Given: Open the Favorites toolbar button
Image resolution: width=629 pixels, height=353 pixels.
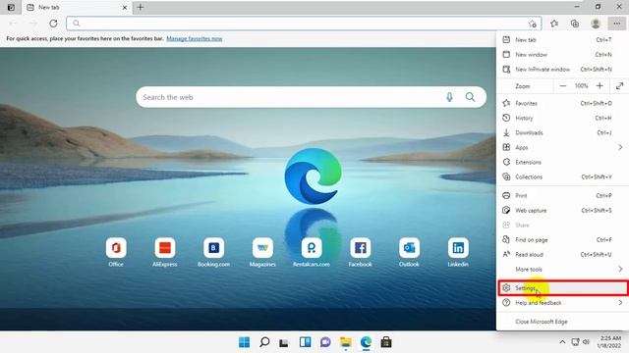Looking at the screenshot, I should 554,24.
